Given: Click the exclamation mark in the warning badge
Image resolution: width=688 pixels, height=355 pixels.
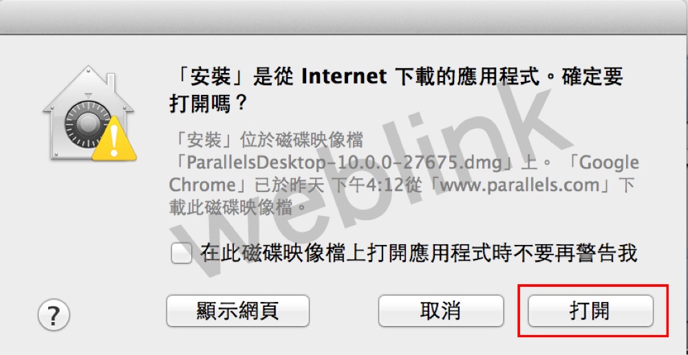Looking at the screenshot, I should click(114, 141).
